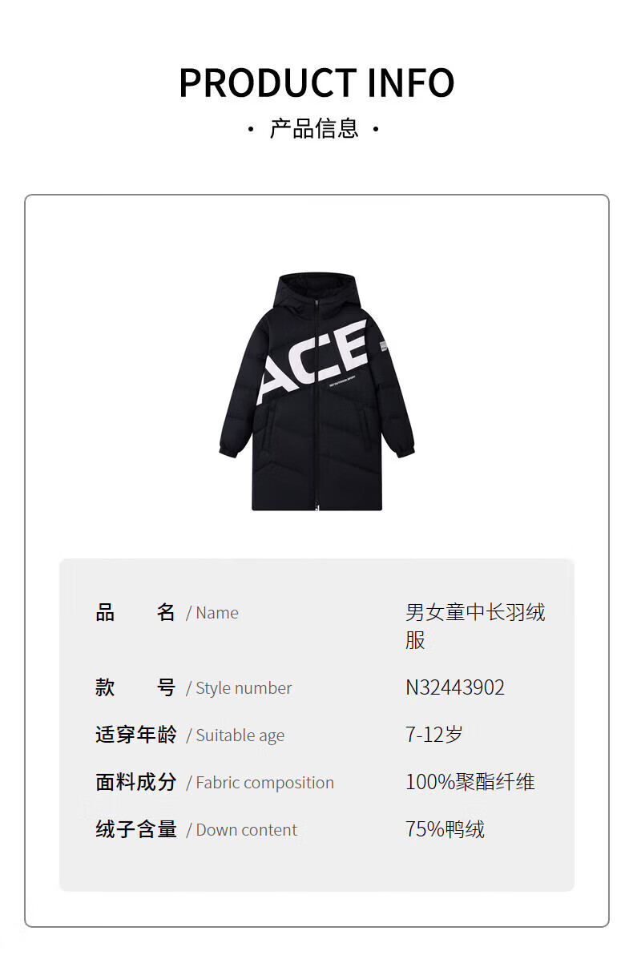Click the 绒子含量 / Down content label

click(196, 829)
